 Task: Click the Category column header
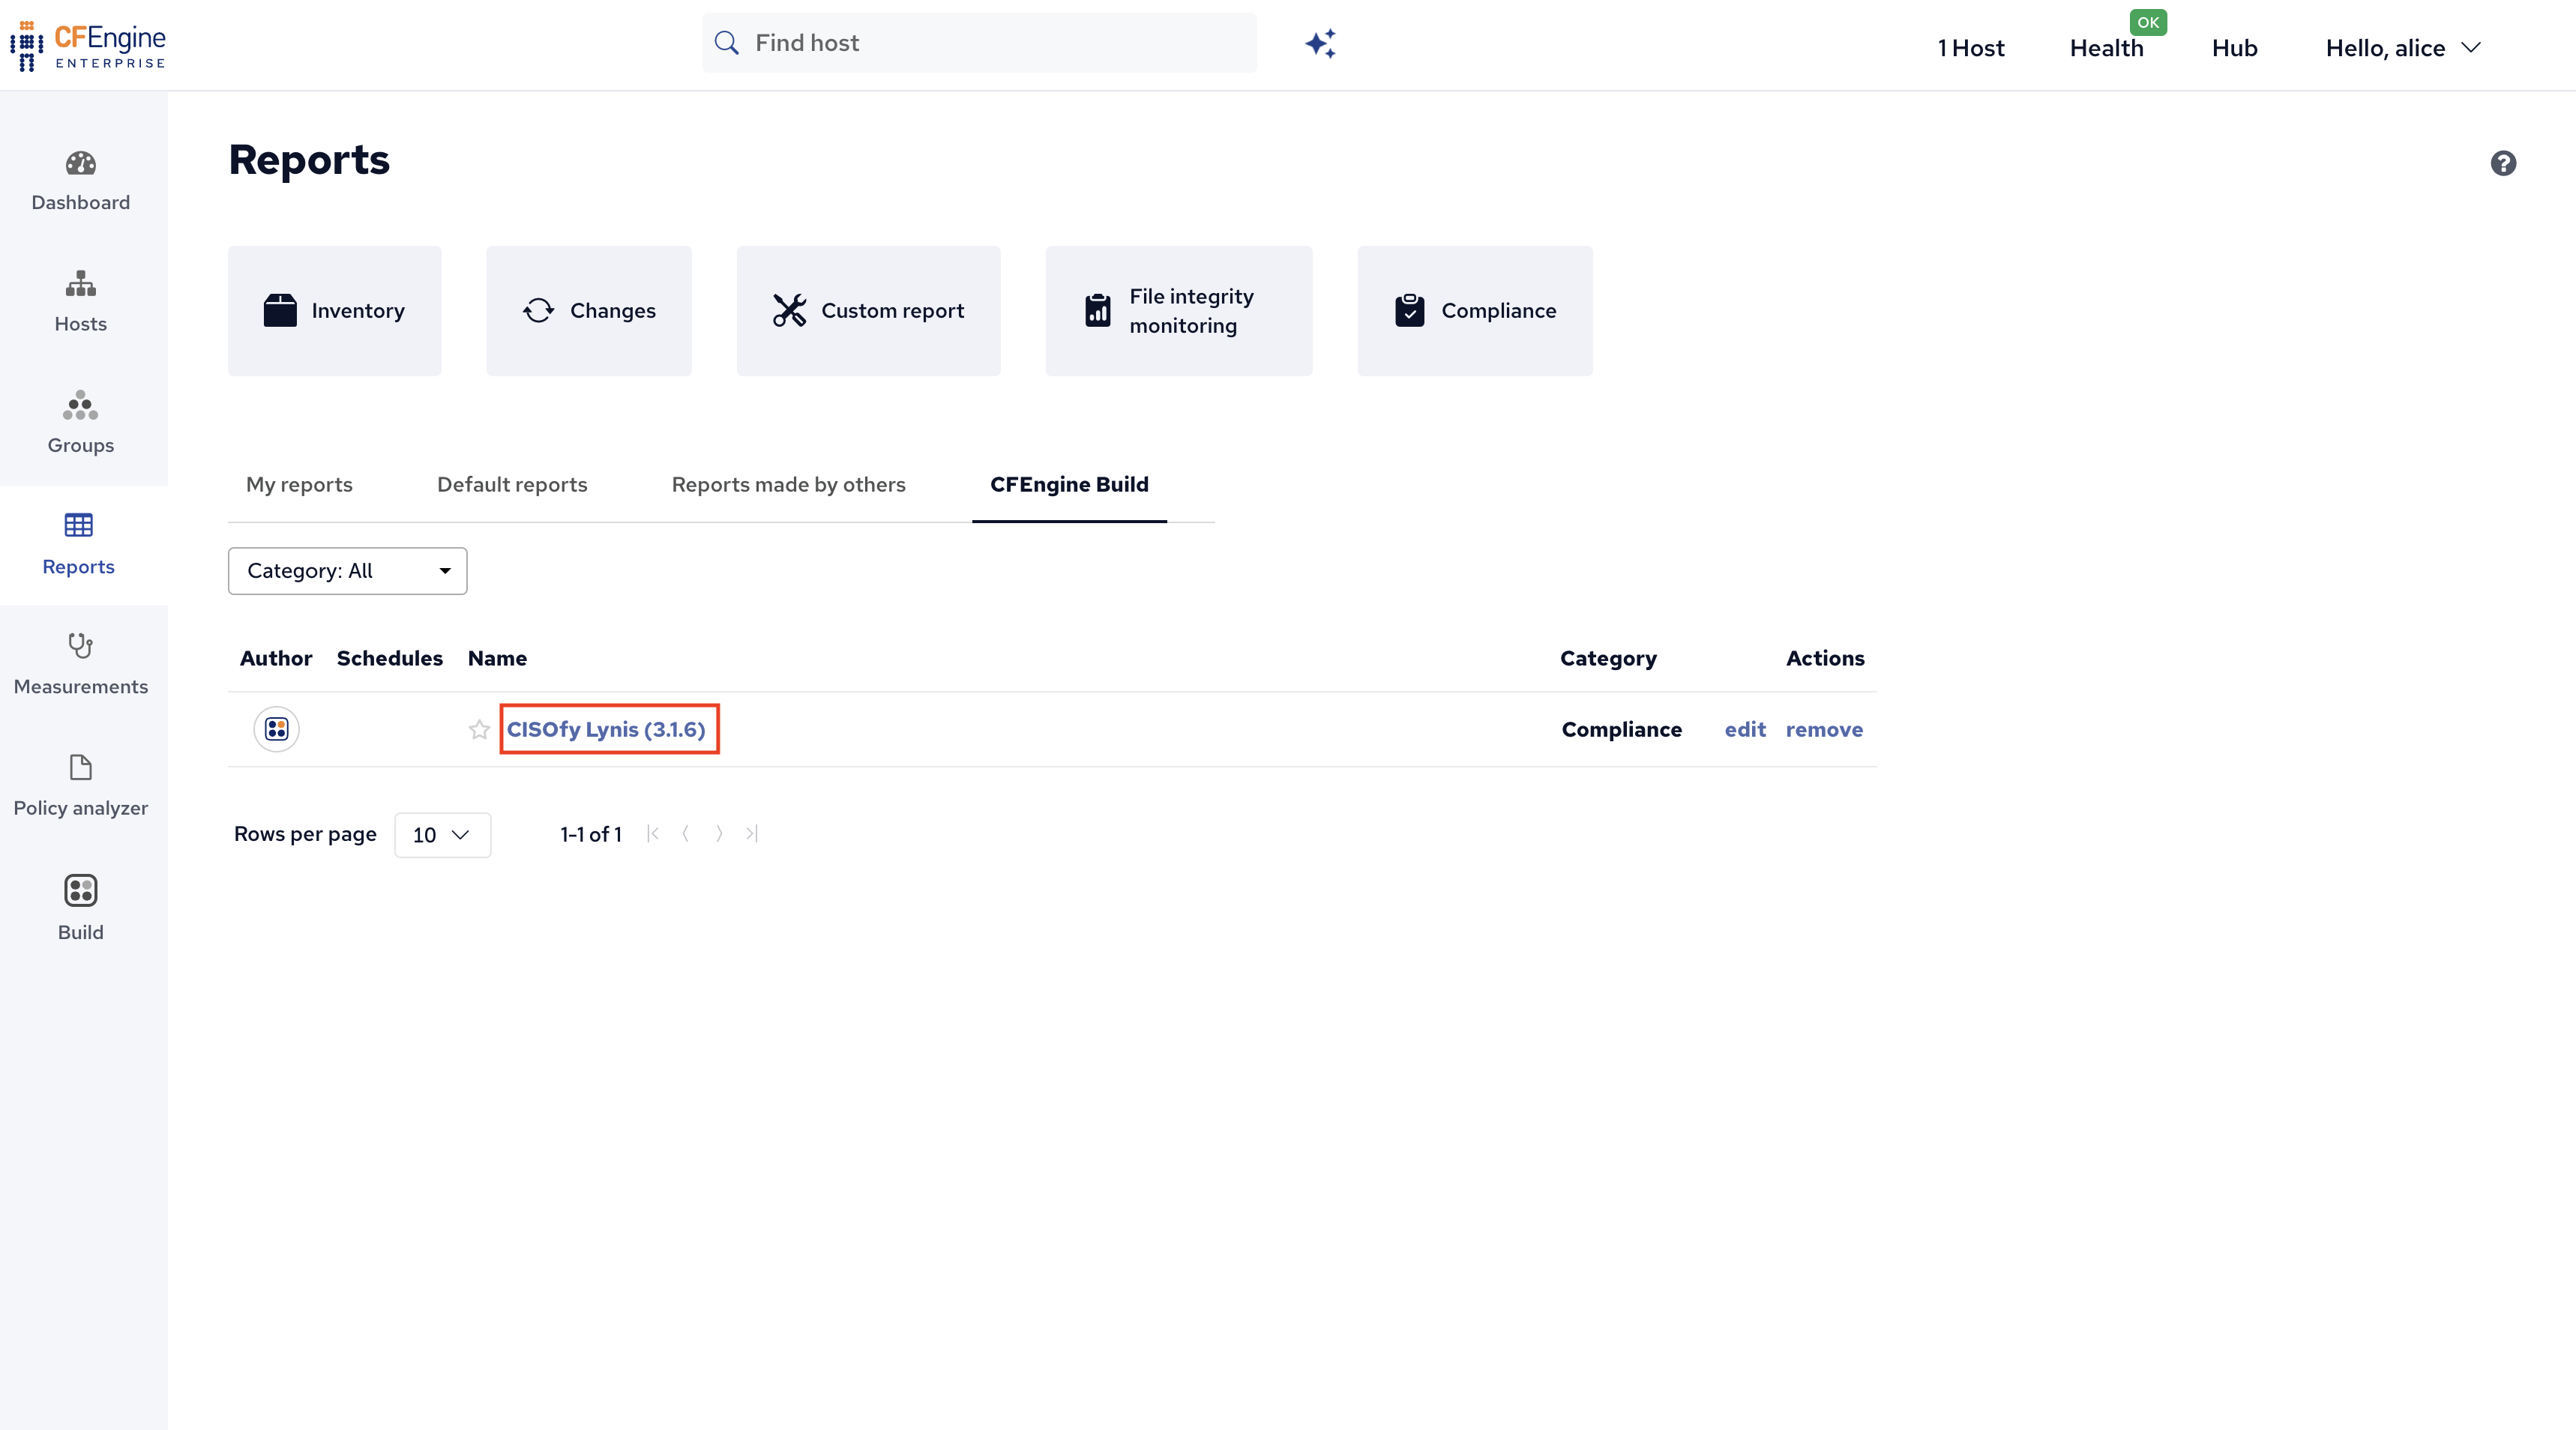coord(1608,658)
